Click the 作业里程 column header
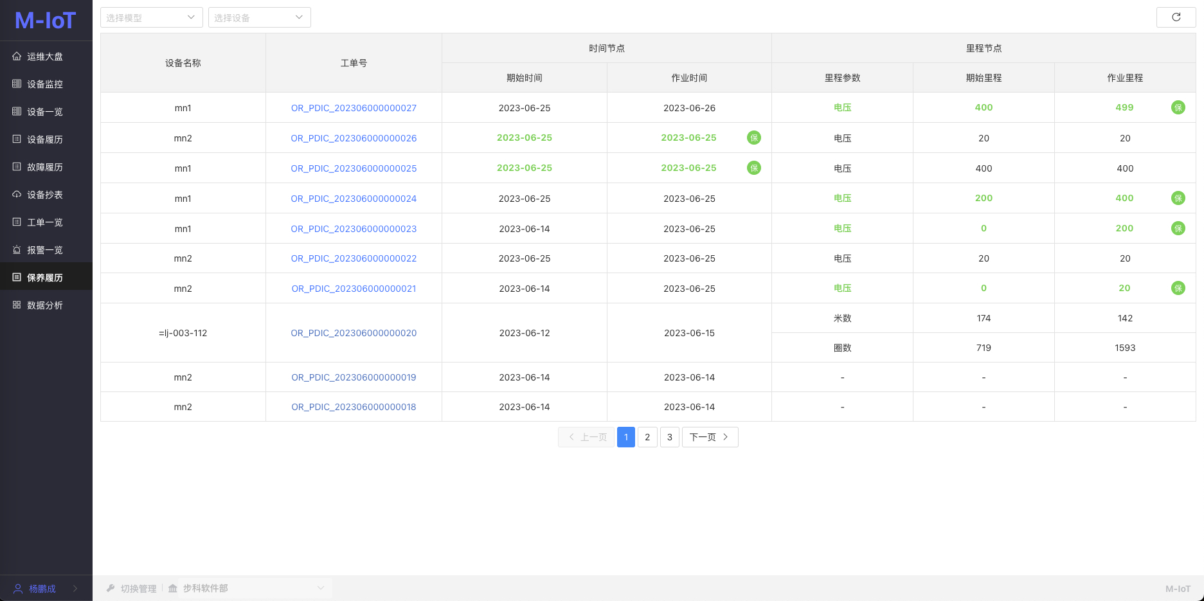The image size is (1204, 601). tap(1125, 78)
